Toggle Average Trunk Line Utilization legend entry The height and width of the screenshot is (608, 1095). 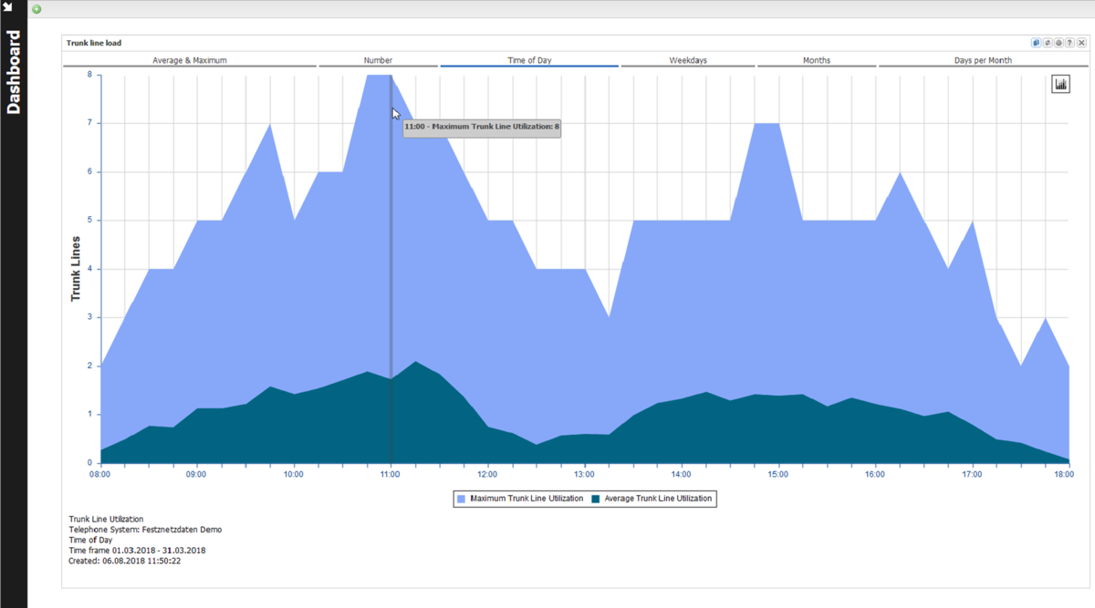pos(652,499)
